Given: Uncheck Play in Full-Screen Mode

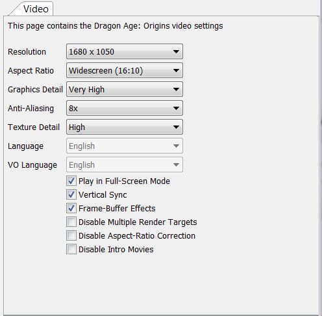Looking at the screenshot, I should coord(71,181).
